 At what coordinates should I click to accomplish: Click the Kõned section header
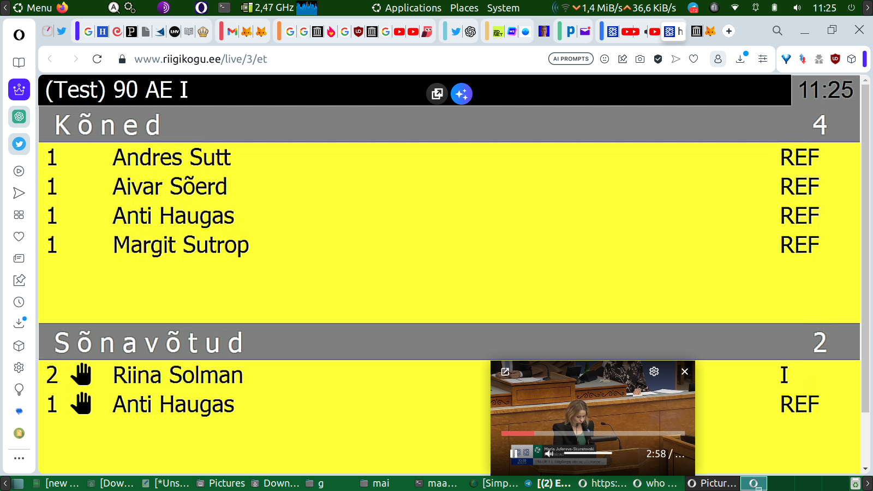click(449, 124)
